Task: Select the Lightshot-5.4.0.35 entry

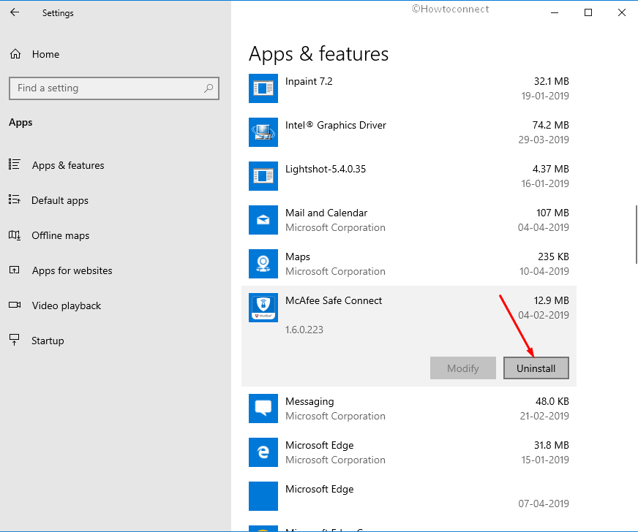Action: [326, 169]
